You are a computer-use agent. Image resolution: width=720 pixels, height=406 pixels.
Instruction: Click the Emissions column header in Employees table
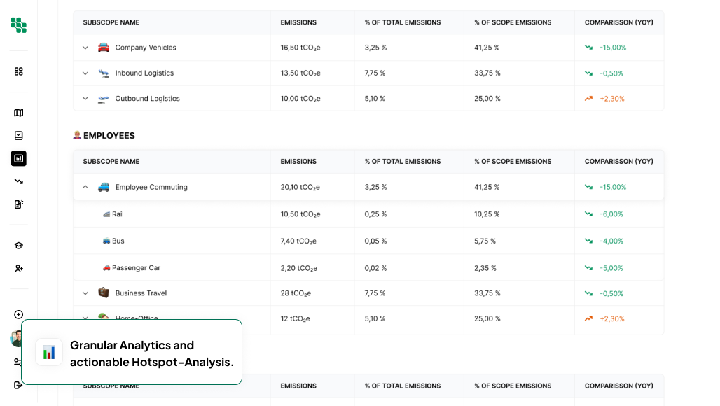coord(298,162)
